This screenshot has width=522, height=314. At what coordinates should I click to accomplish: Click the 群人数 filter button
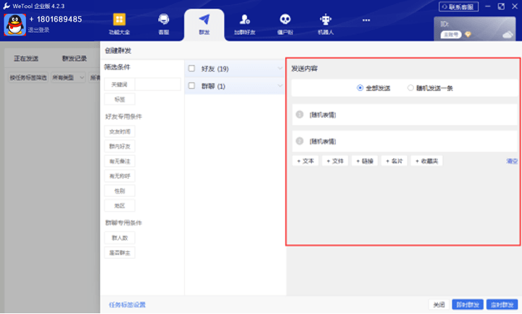tap(120, 238)
